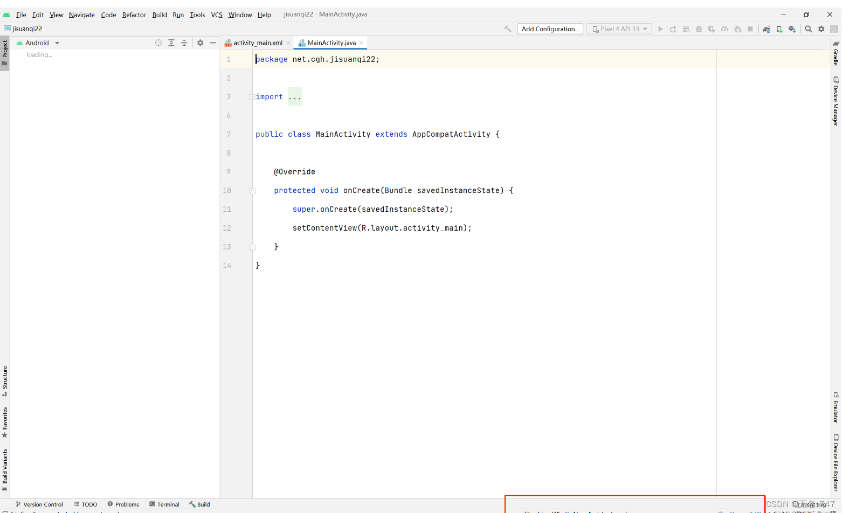Toggle the Device Manager side tool window
843x513 pixels.
836,101
